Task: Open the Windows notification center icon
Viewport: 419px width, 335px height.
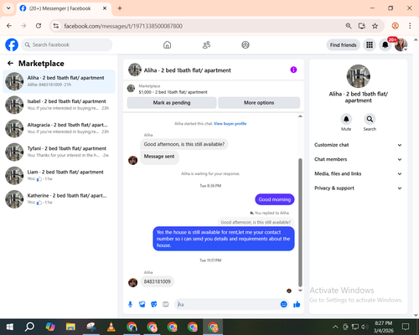Action: point(406,327)
